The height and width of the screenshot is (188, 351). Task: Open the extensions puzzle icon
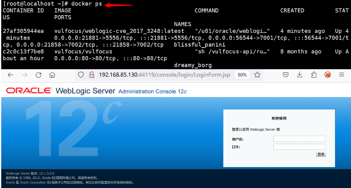(x=314, y=75)
